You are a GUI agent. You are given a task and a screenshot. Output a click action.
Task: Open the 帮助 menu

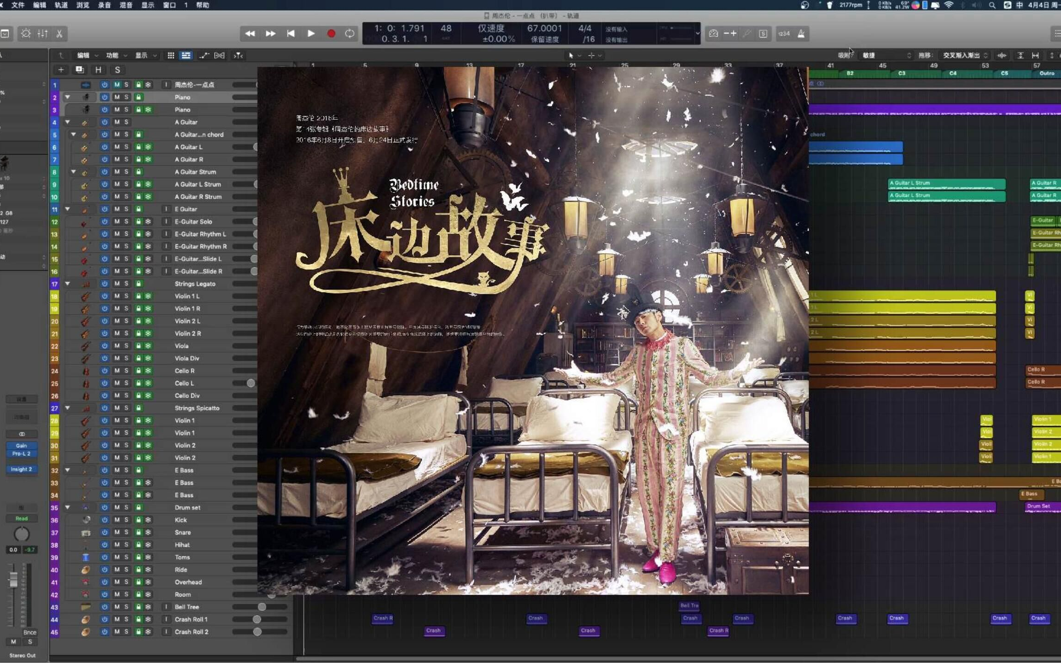[203, 5]
